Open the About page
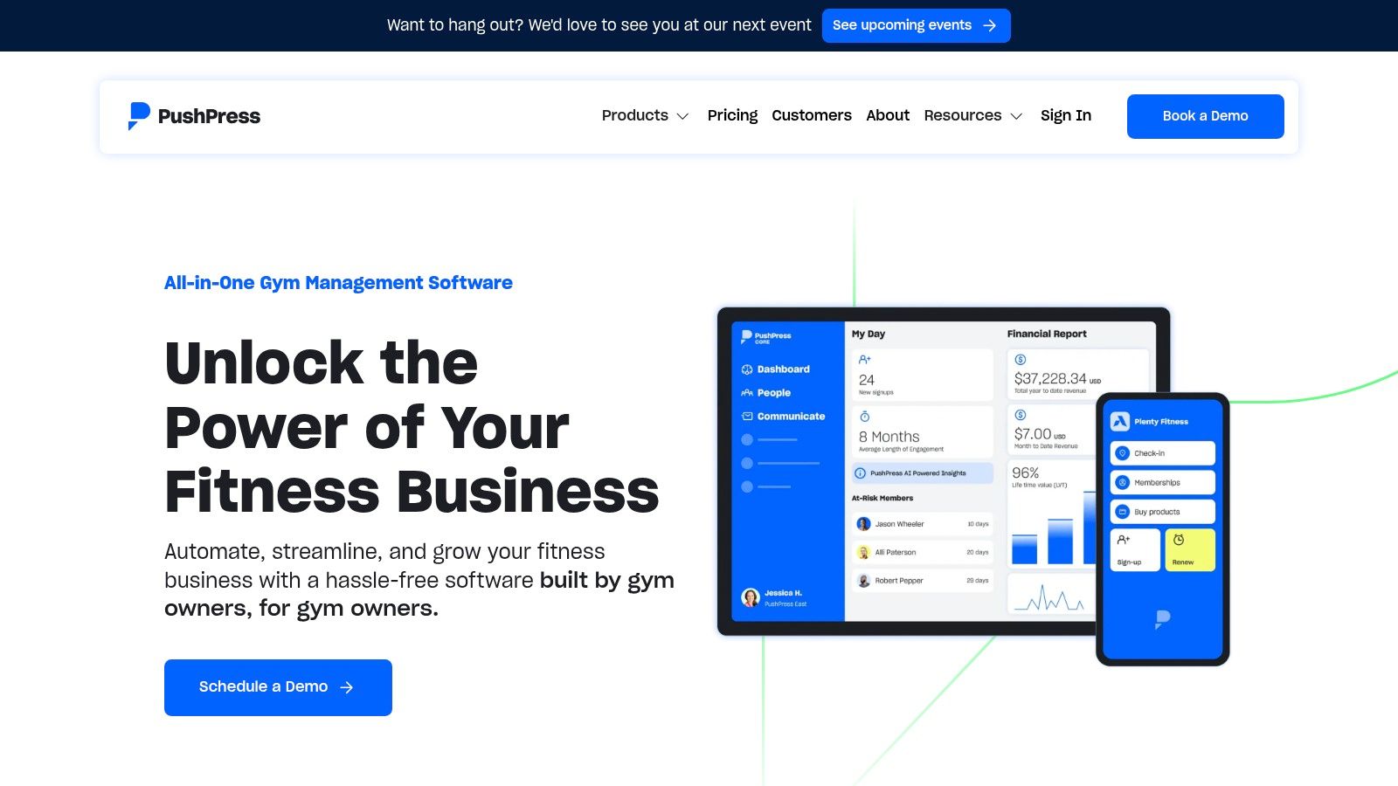 [x=888, y=116]
